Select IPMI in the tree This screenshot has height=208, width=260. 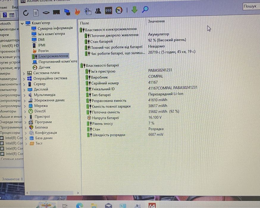(39, 45)
